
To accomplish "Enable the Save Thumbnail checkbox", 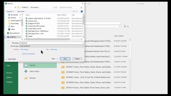I will pos(23,54).
